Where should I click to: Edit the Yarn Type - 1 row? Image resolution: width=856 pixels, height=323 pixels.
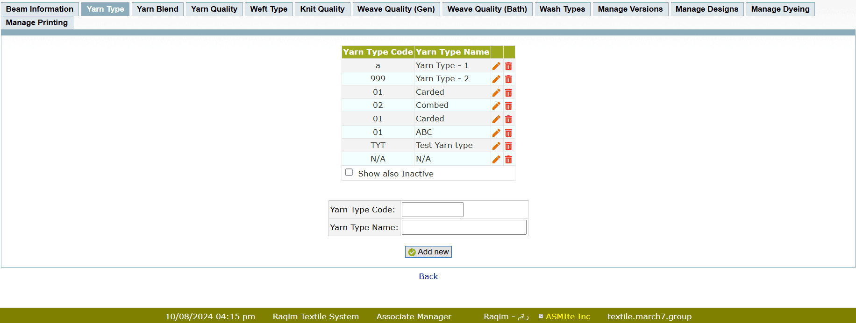pyautogui.click(x=496, y=66)
